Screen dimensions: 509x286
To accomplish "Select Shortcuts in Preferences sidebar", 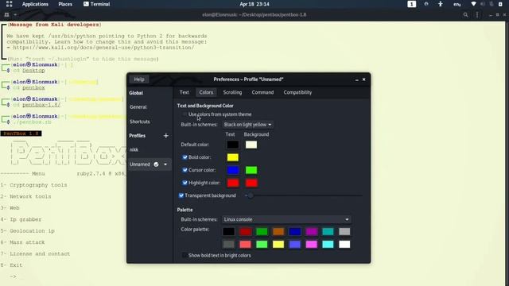I will tap(140, 122).
